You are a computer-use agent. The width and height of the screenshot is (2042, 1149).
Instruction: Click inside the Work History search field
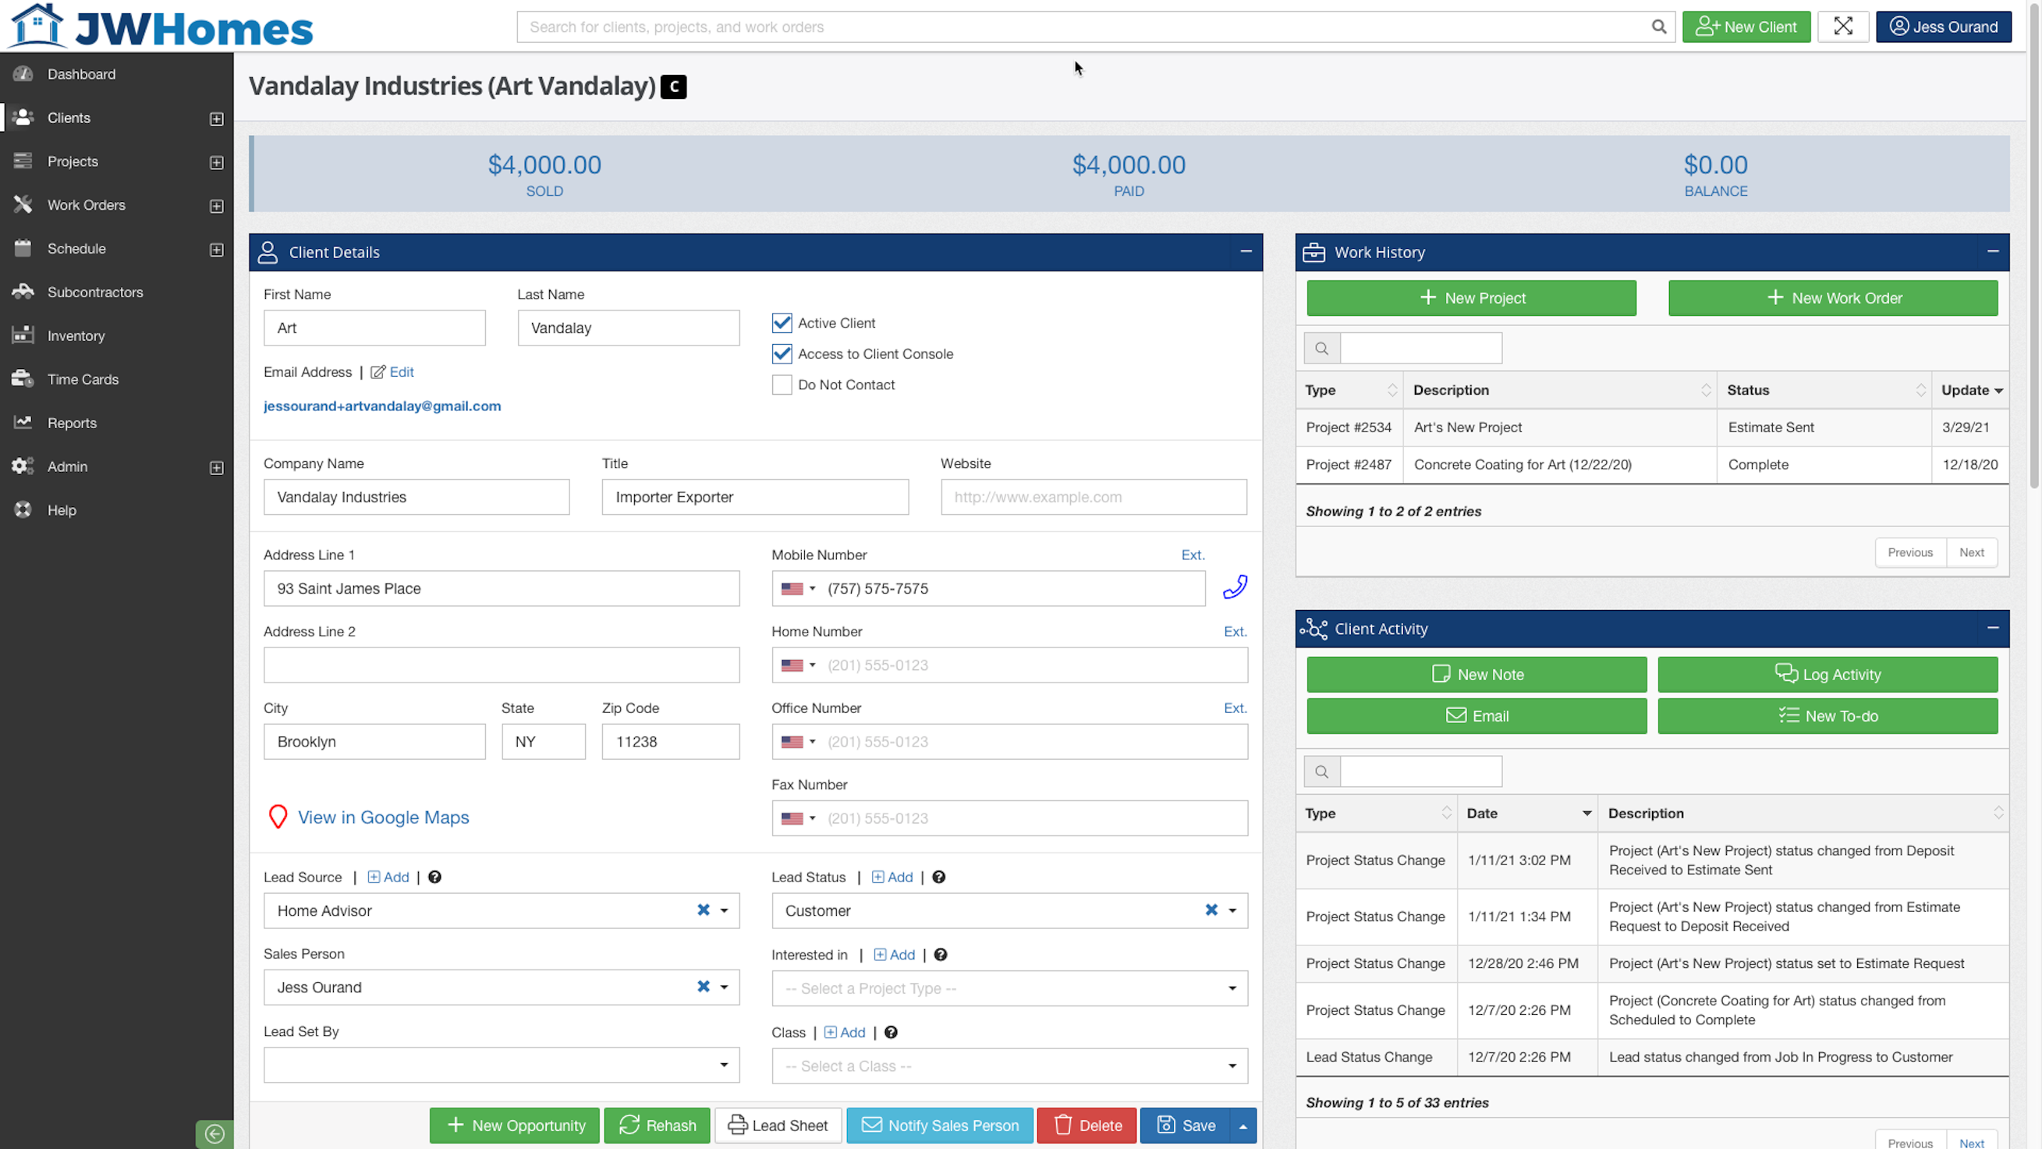(x=1420, y=347)
